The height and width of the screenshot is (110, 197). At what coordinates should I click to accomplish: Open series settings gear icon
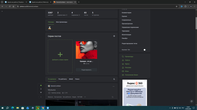tap(114, 36)
